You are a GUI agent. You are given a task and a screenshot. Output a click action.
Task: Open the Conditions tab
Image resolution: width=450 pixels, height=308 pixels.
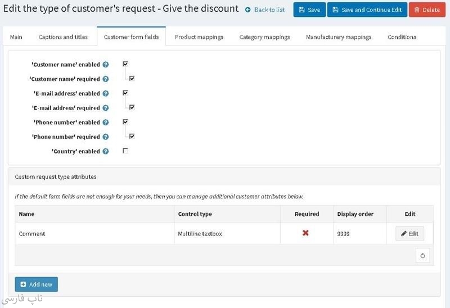coord(402,37)
